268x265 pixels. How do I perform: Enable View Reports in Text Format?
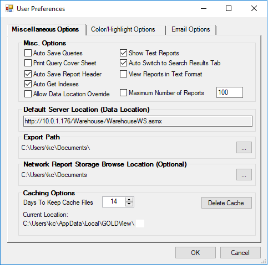pos(123,74)
